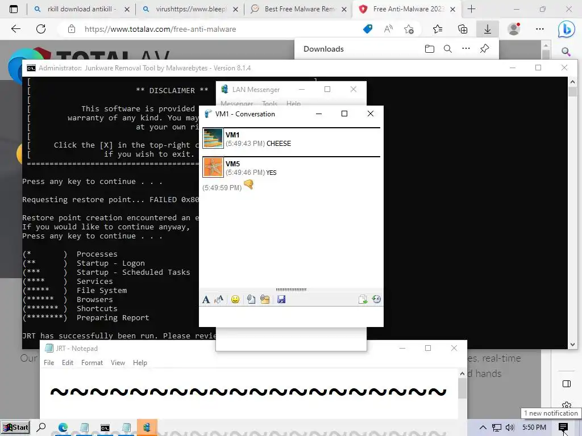Refresh the totalav page
The image size is (582, 436).
(x=41, y=29)
